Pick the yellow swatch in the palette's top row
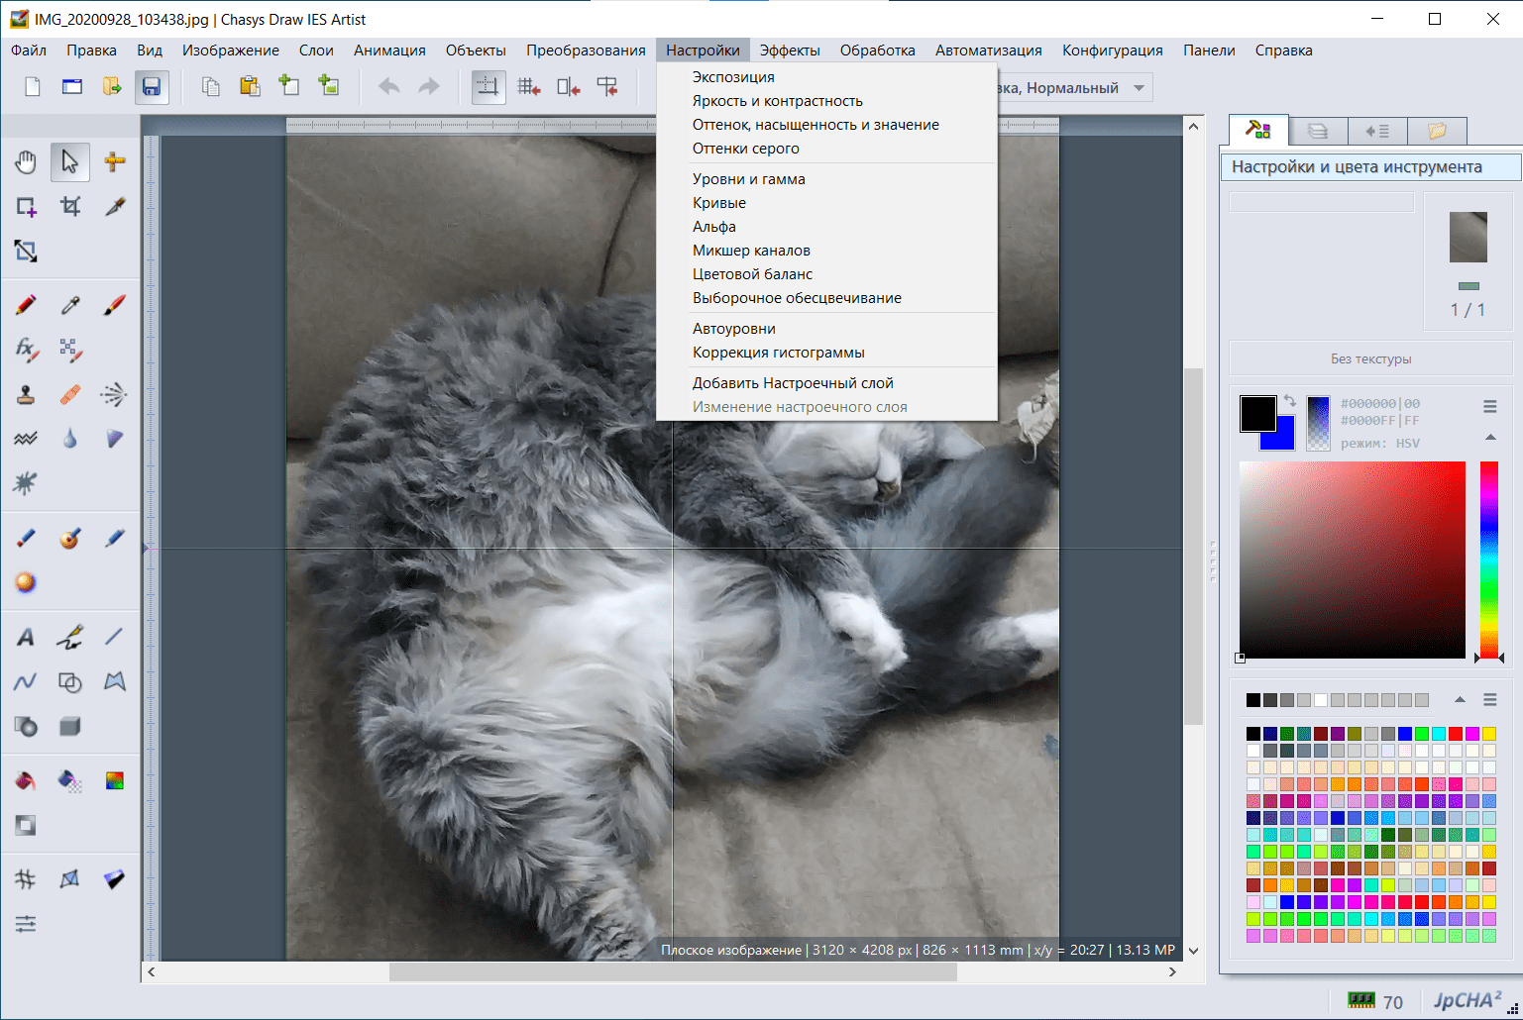 (1489, 734)
